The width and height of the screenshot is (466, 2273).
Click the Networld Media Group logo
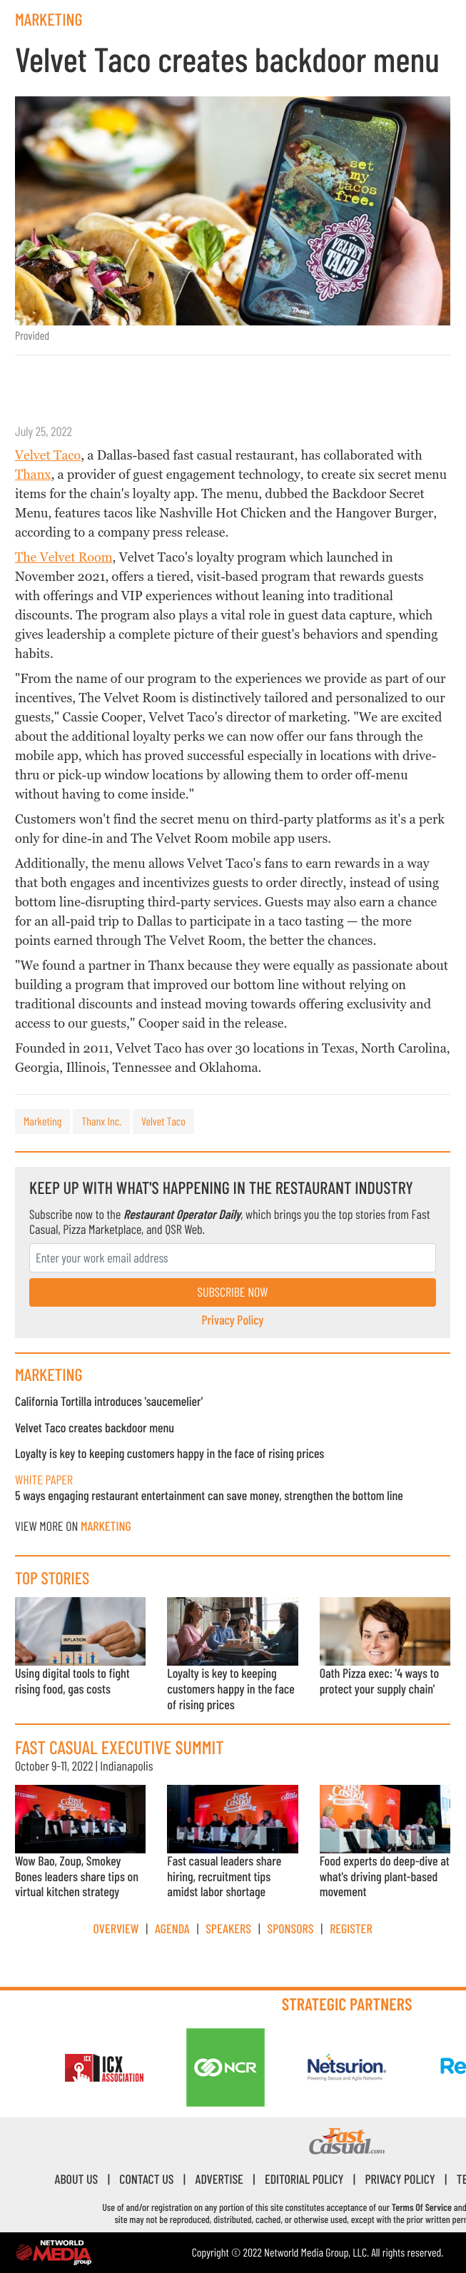(x=53, y=2252)
